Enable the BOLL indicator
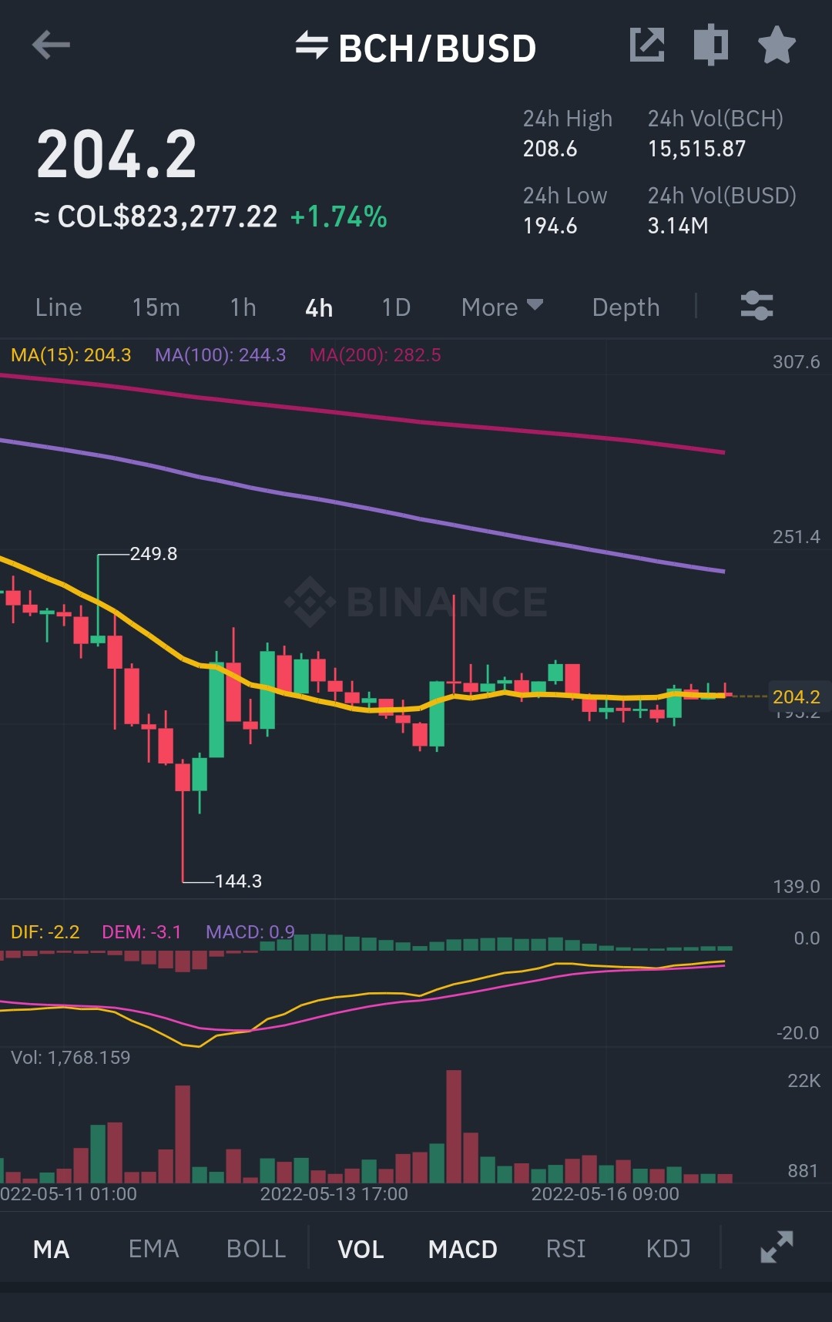This screenshot has height=1322, width=832. 257,1249
